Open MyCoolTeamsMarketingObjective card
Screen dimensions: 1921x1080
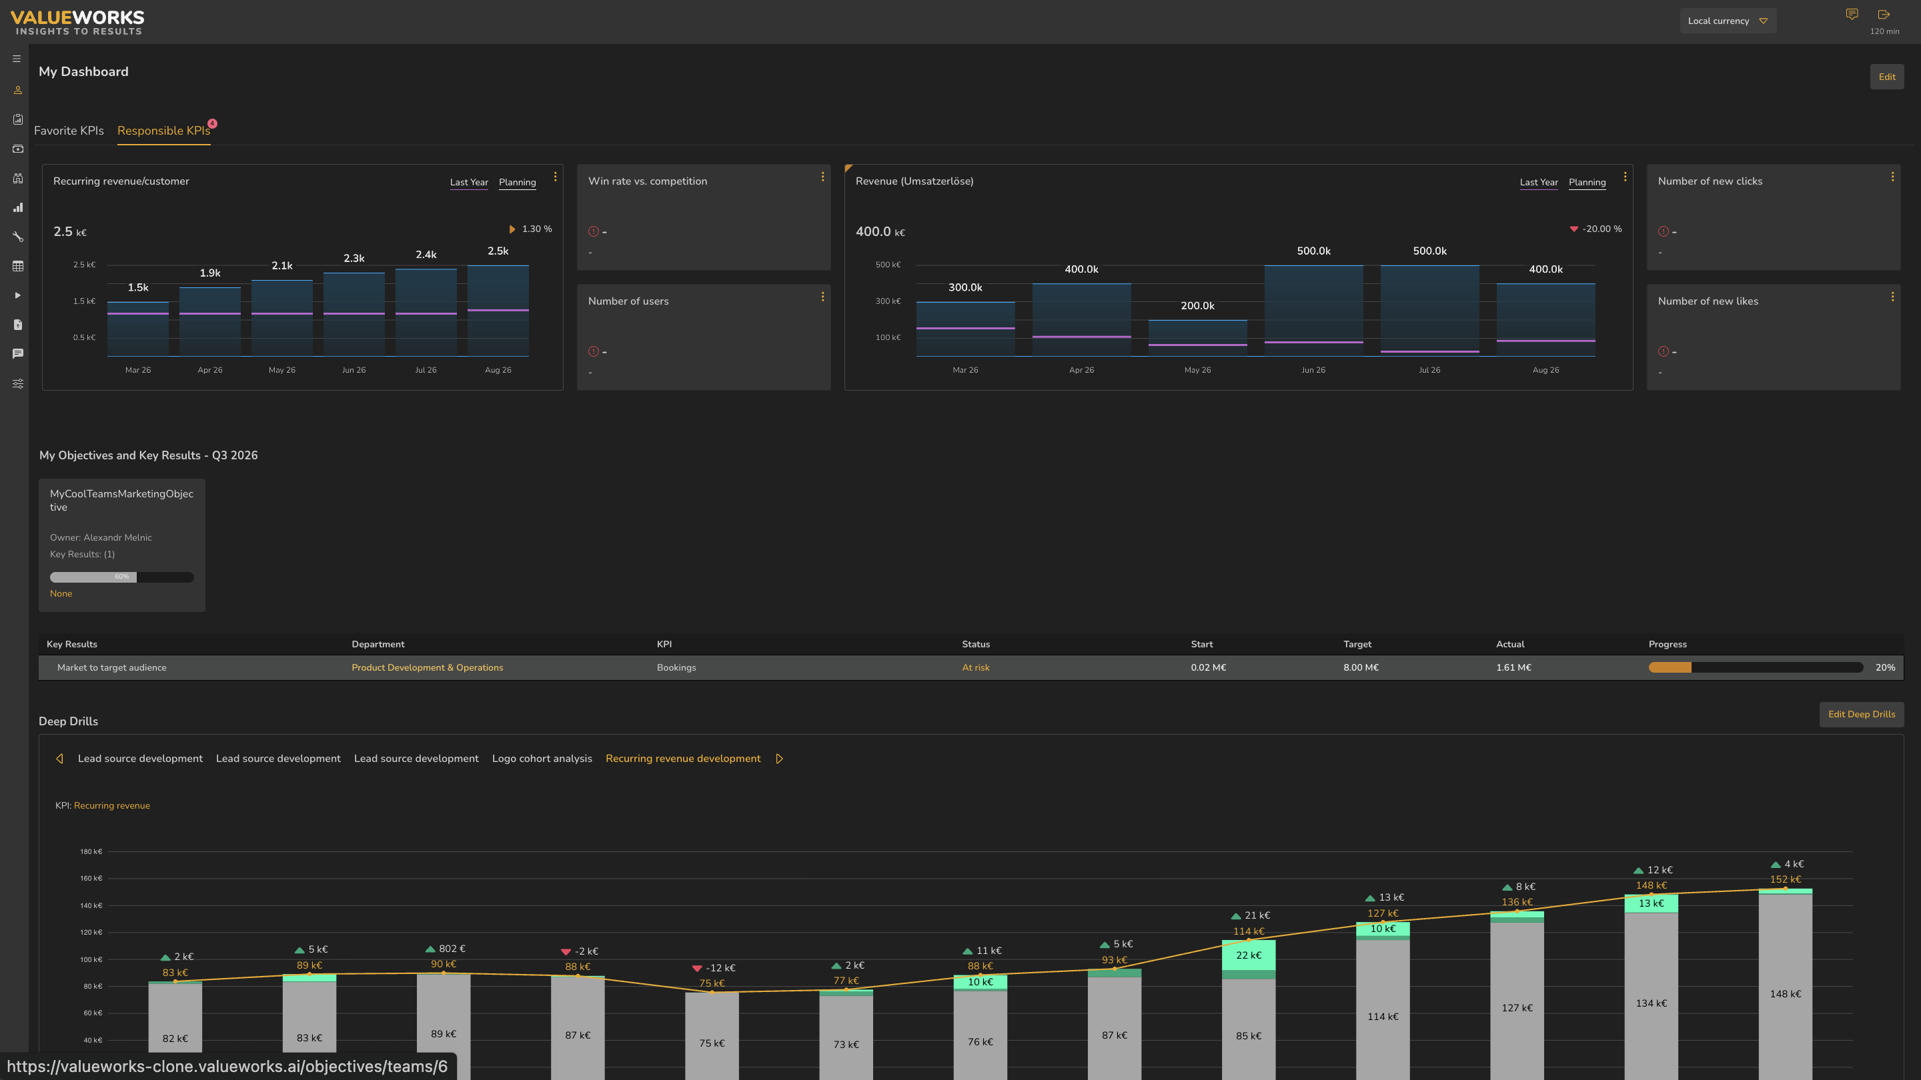click(x=121, y=545)
